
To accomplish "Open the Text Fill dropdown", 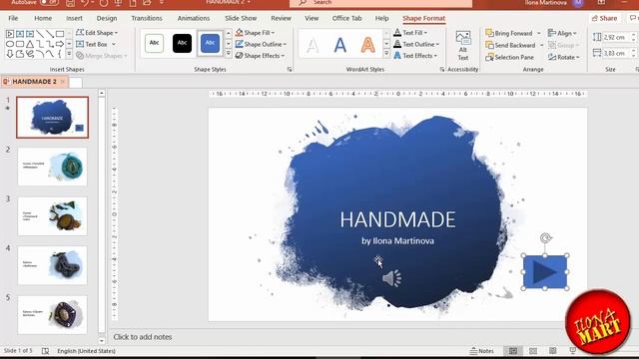I will pyautogui.click(x=410, y=32).
